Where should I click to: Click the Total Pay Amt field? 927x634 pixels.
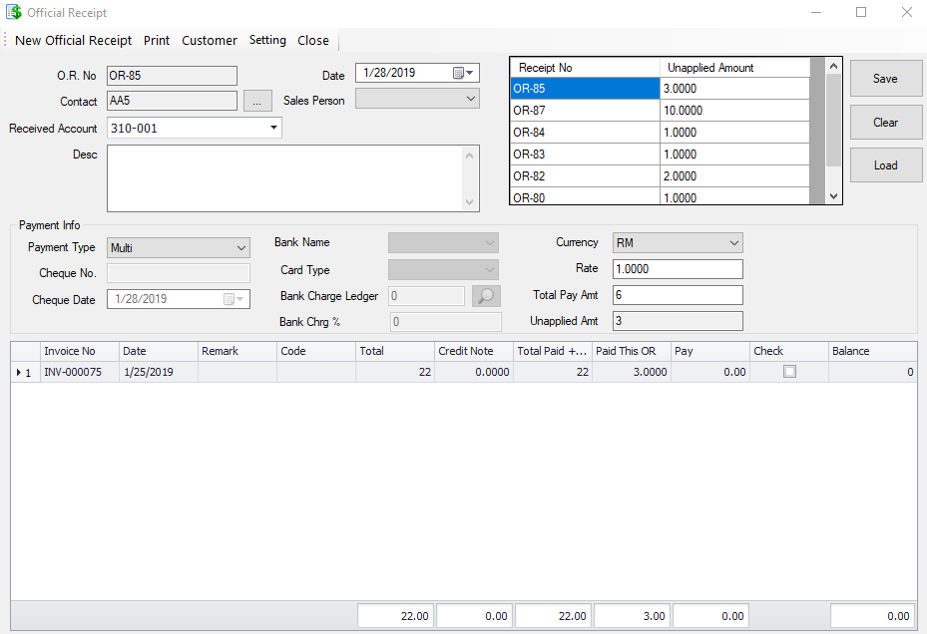(678, 295)
